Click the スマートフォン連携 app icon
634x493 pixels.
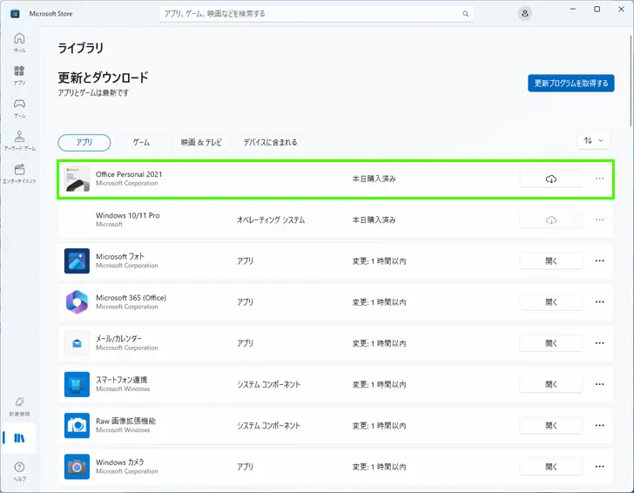(x=77, y=384)
